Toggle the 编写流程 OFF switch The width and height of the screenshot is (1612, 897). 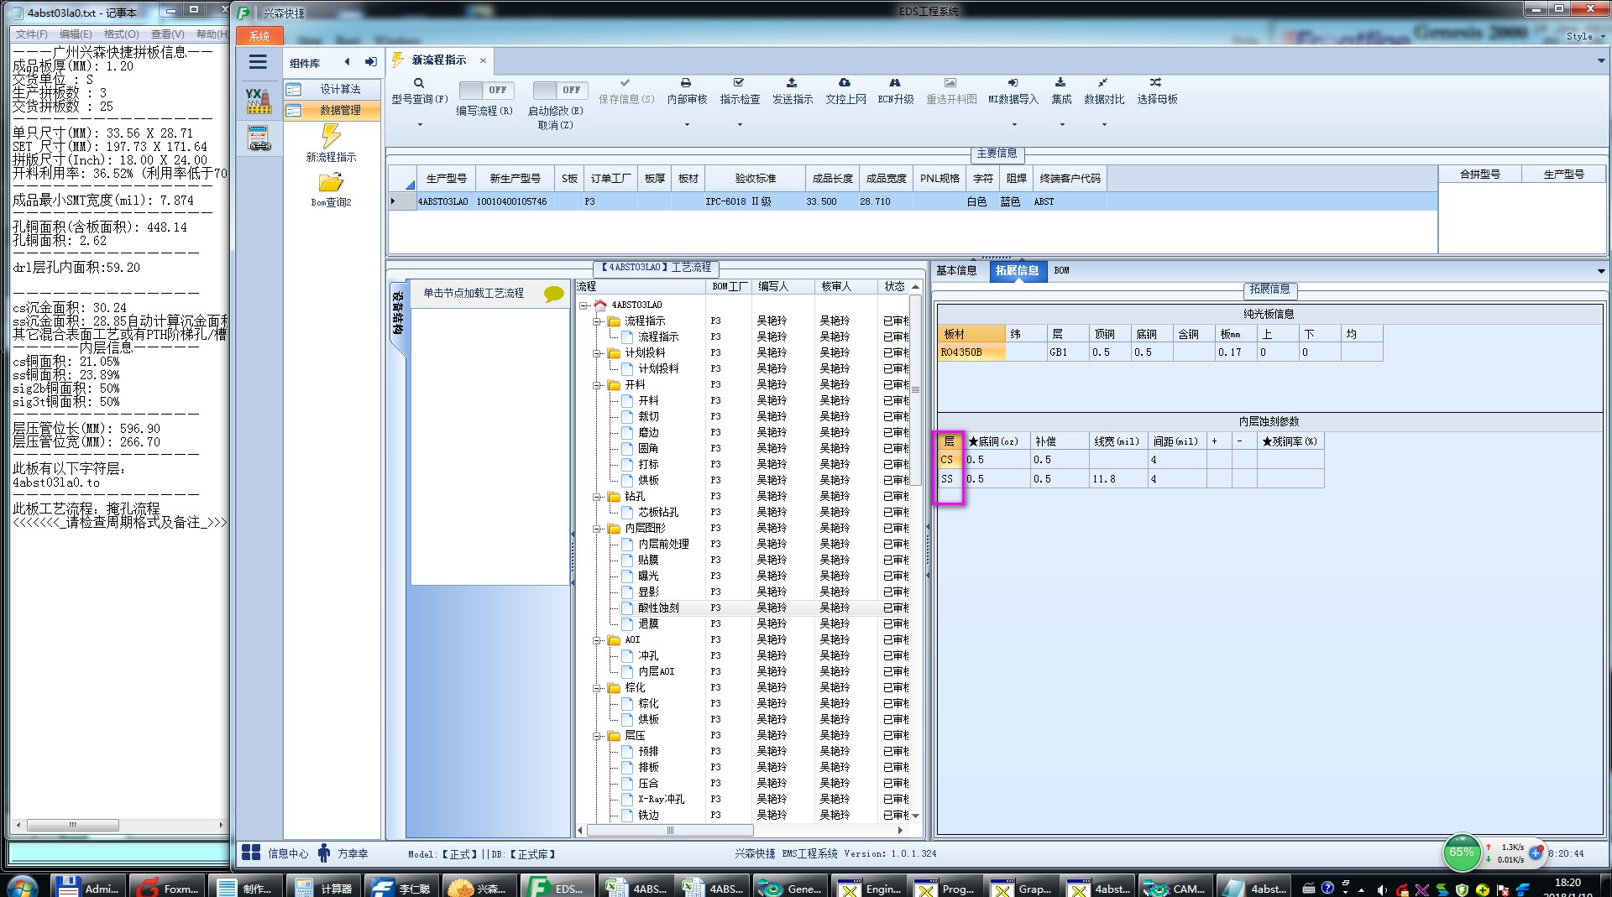pyautogui.click(x=486, y=90)
